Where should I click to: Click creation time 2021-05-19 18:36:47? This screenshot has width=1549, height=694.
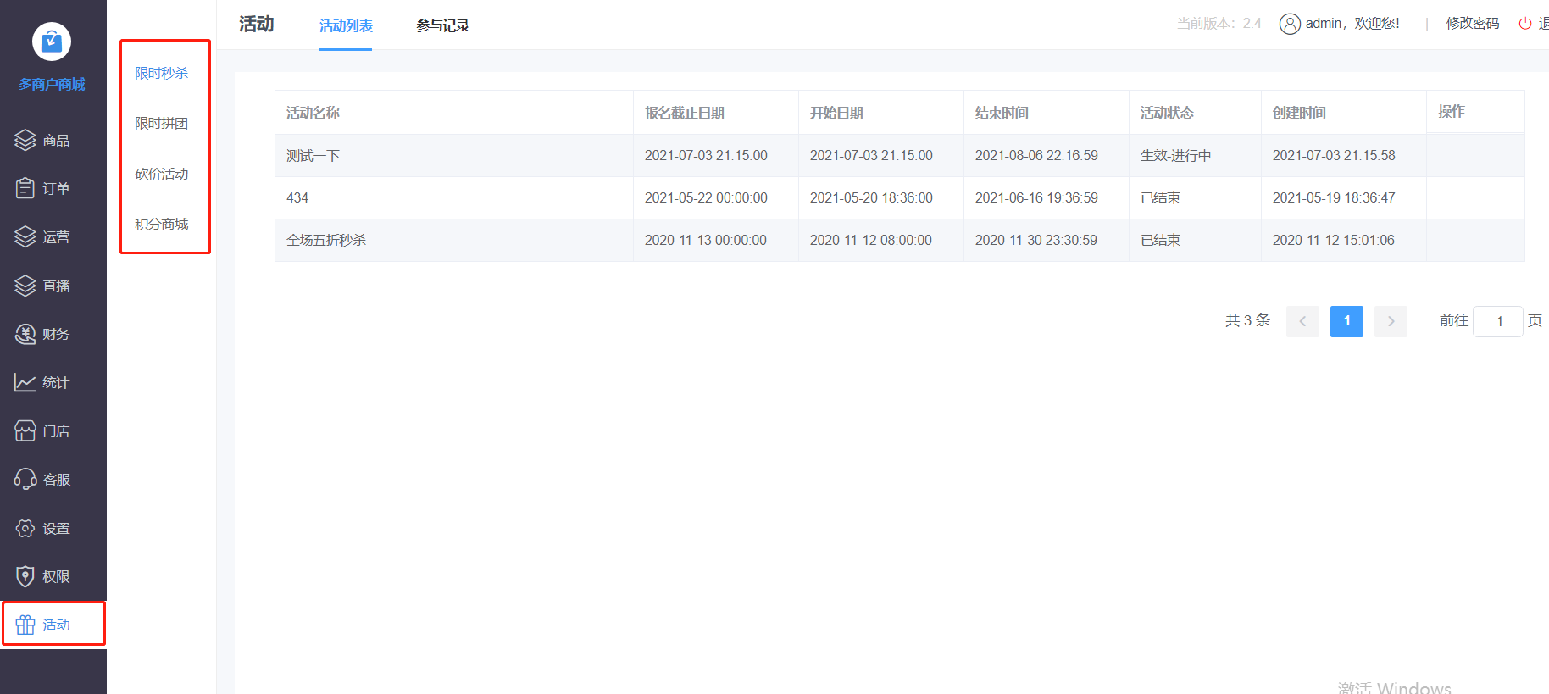click(1334, 197)
